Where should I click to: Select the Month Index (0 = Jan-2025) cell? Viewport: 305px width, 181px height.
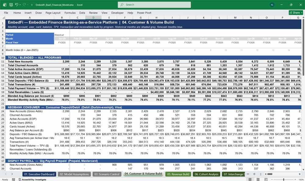pyautogui.click(x=30, y=50)
